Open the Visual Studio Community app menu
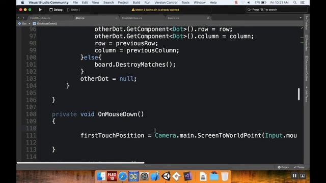This screenshot has width=326, height=183. click(48, 3)
